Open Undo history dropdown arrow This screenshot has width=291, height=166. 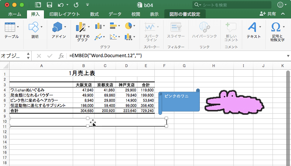pyautogui.click(x=67, y=5)
